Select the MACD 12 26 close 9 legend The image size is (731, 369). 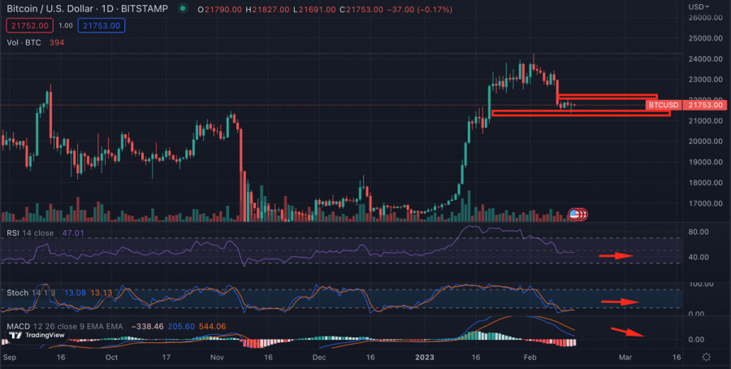click(x=64, y=326)
